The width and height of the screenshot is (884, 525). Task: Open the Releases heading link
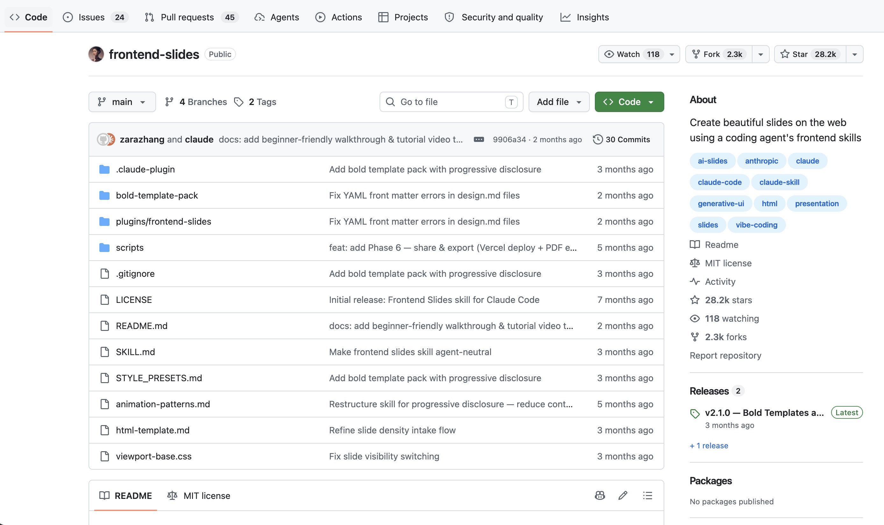pyautogui.click(x=709, y=391)
